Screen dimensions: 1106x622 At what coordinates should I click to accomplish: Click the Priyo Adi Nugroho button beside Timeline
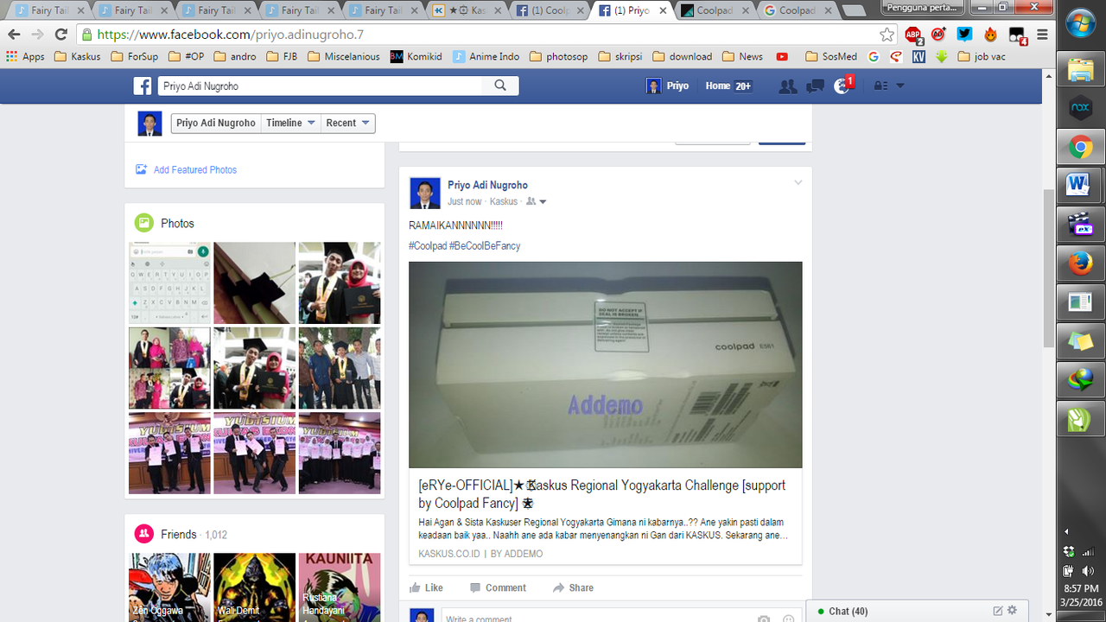point(216,123)
